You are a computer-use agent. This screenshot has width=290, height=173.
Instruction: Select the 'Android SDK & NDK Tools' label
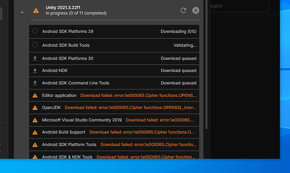pyautogui.click(x=67, y=157)
